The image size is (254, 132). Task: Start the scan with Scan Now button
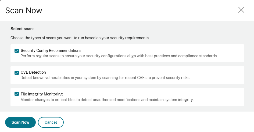pos(20,122)
